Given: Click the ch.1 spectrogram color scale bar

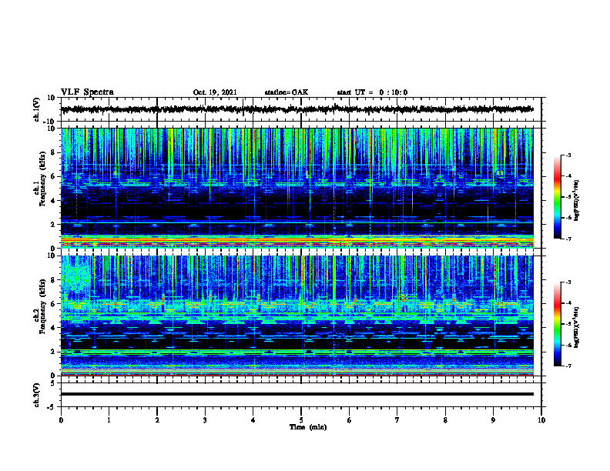Looking at the screenshot, I should click(x=557, y=197).
